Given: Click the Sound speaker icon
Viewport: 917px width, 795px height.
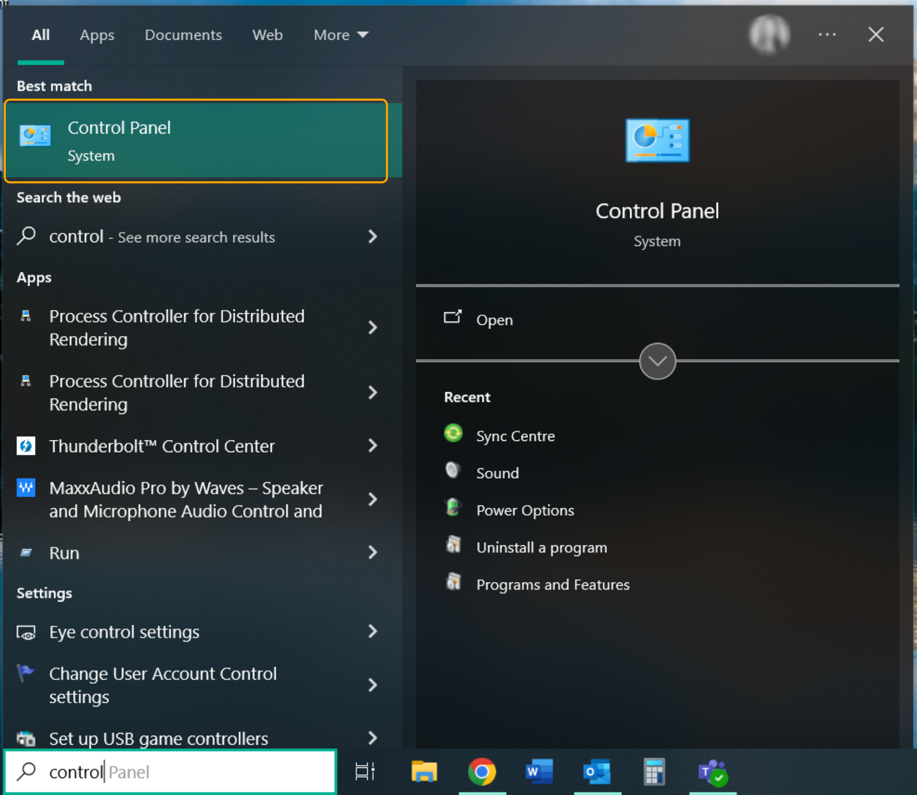Looking at the screenshot, I should point(453,470).
